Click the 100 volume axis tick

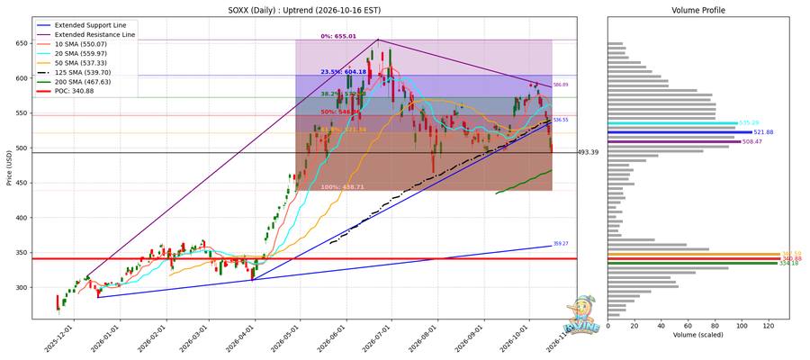click(742, 326)
